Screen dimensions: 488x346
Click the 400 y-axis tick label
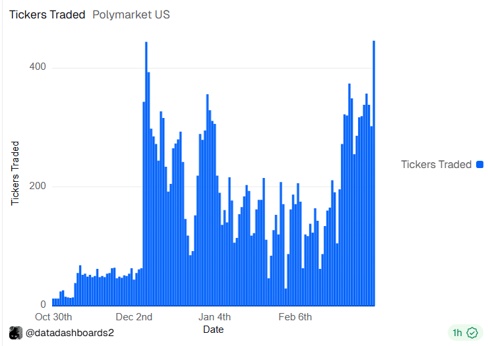point(38,67)
